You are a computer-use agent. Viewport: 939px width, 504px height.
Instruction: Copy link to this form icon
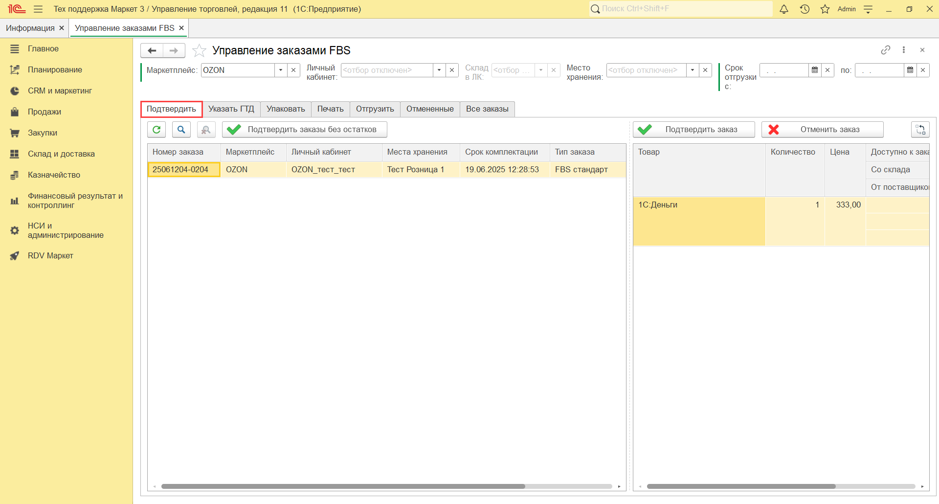click(x=885, y=50)
